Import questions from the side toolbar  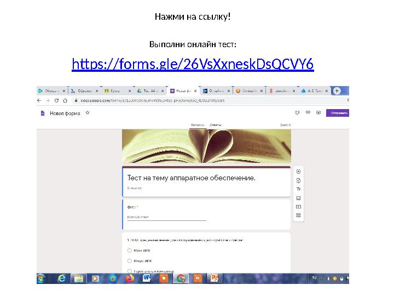298,180
